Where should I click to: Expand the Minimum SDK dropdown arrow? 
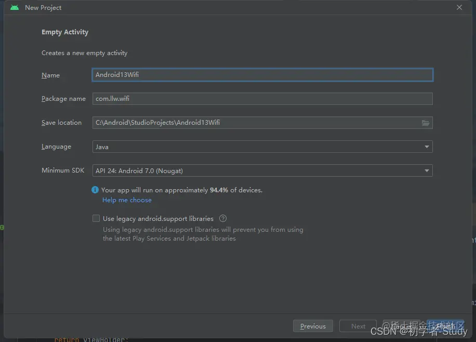[x=427, y=170]
